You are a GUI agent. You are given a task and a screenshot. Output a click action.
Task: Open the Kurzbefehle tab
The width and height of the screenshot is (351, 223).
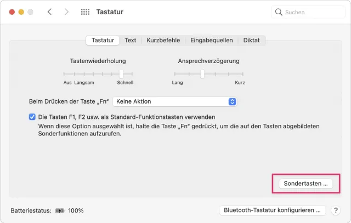pyautogui.click(x=163, y=40)
